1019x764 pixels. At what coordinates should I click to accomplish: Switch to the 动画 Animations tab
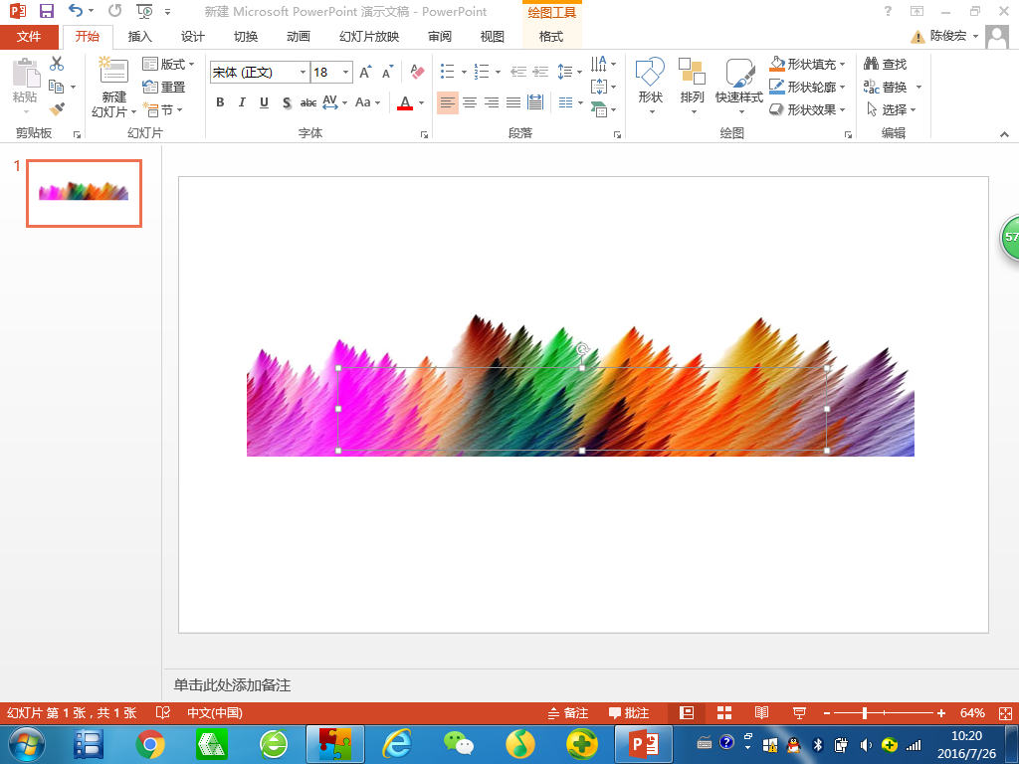(299, 37)
